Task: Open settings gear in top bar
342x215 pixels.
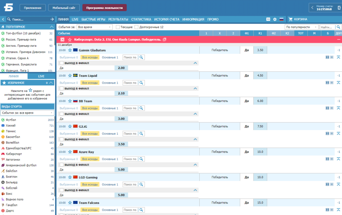Action: pyautogui.click(x=275, y=19)
